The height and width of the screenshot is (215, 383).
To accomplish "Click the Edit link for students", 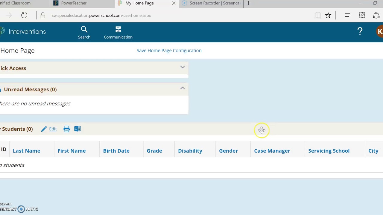I will click(53, 129).
